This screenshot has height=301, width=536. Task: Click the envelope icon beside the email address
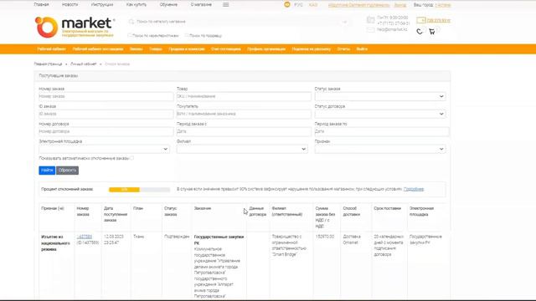[370, 30]
